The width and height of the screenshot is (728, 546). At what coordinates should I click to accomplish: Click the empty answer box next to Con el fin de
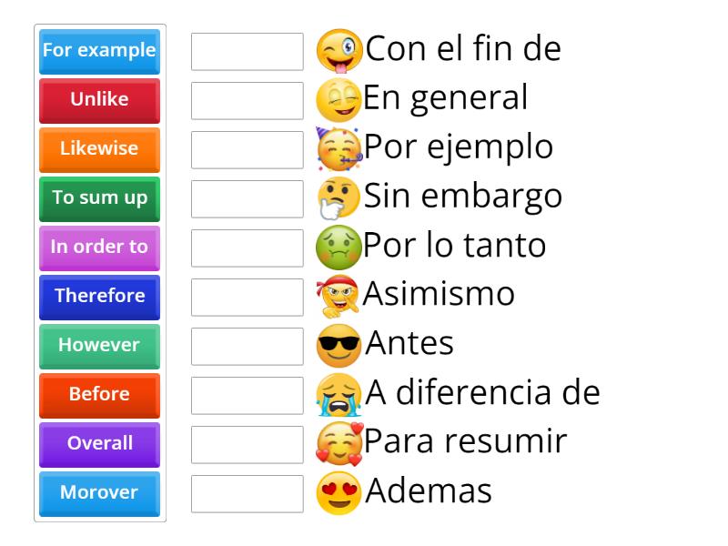click(248, 52)
